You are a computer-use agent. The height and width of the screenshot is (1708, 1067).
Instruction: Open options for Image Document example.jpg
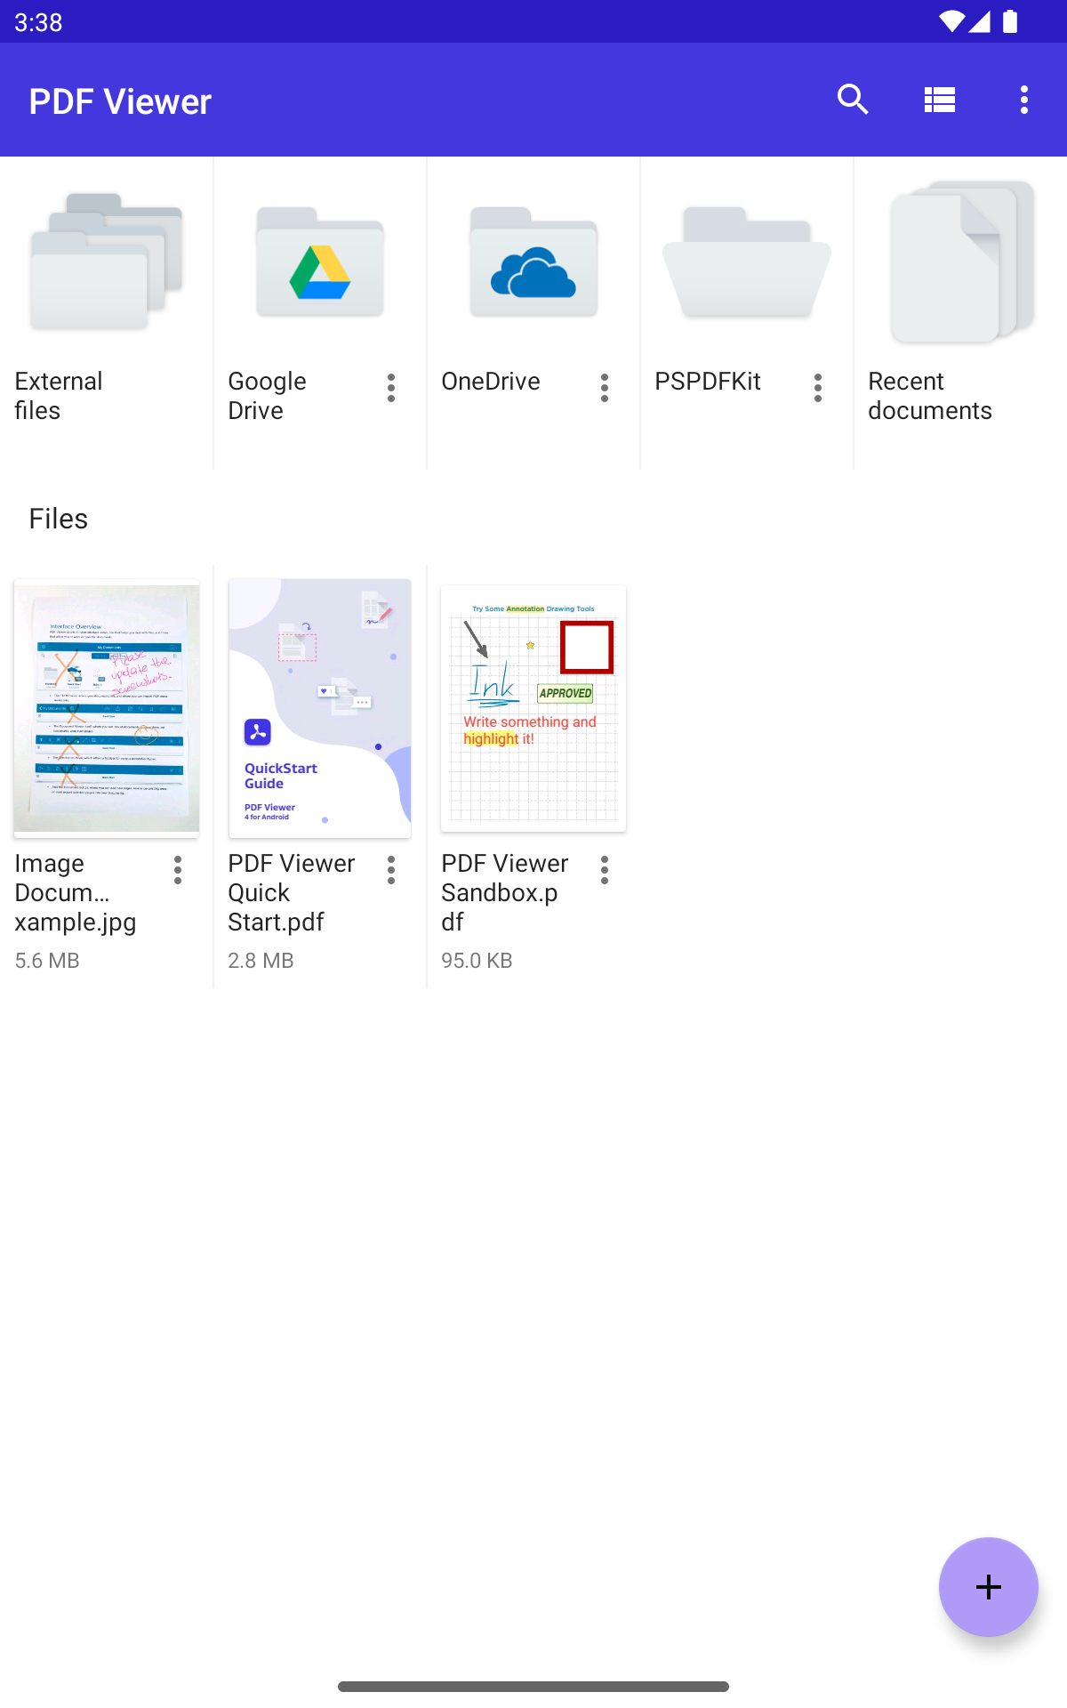(x=178, y=870)
